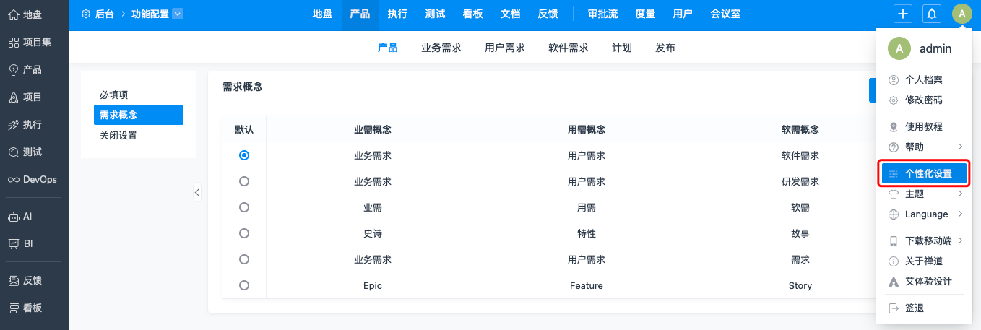
Task: Go to DevOps in left sidebar
Action: [x=31, y=179]
